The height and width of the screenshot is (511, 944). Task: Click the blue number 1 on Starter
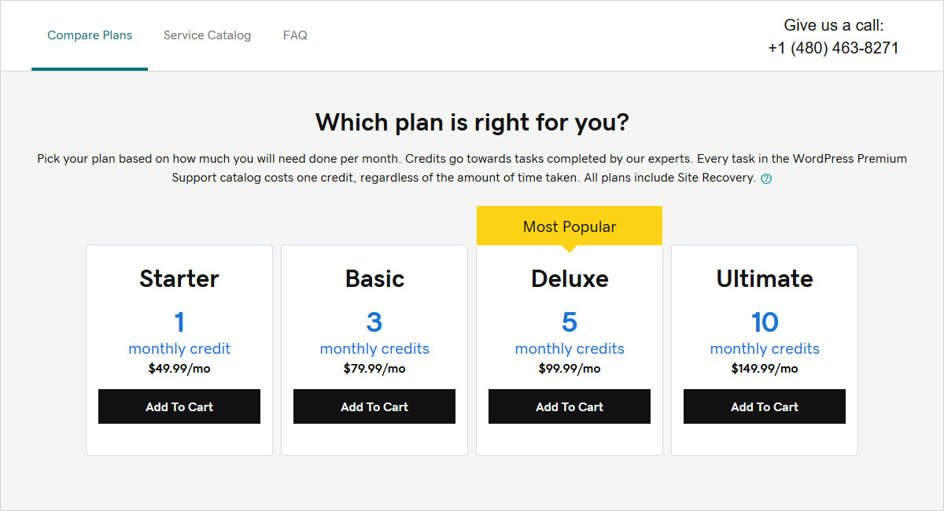tap(179, 322)
